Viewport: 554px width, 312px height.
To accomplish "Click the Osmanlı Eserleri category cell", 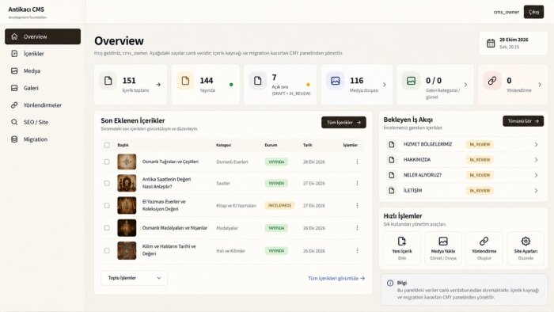I will click(x=232, y=162).
